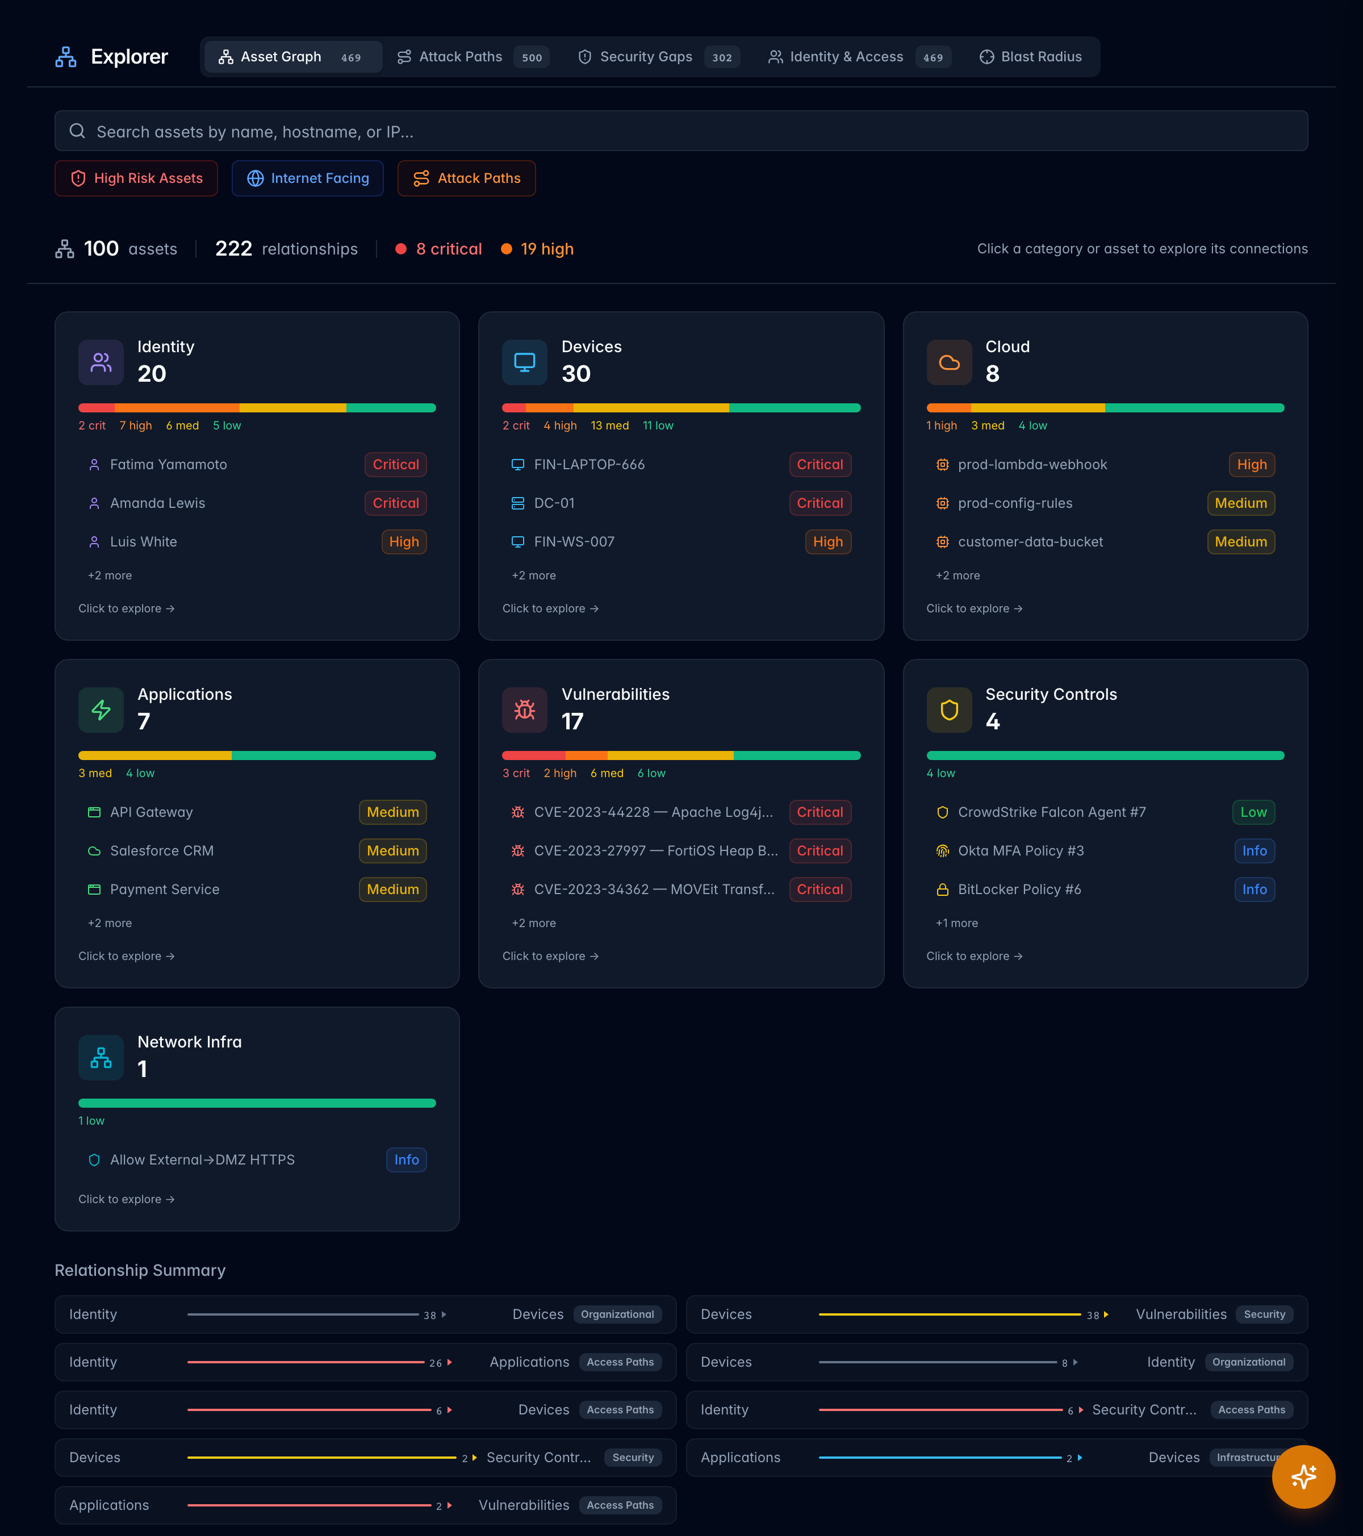Click the Cloud severity distribution bar
1363x1536 pixels.
point(1105,408)
